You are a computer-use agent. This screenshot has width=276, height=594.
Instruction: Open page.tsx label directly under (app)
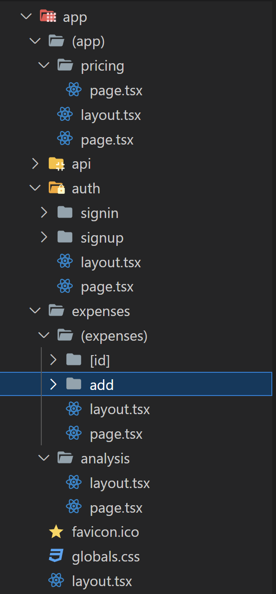tap(107, 139)
